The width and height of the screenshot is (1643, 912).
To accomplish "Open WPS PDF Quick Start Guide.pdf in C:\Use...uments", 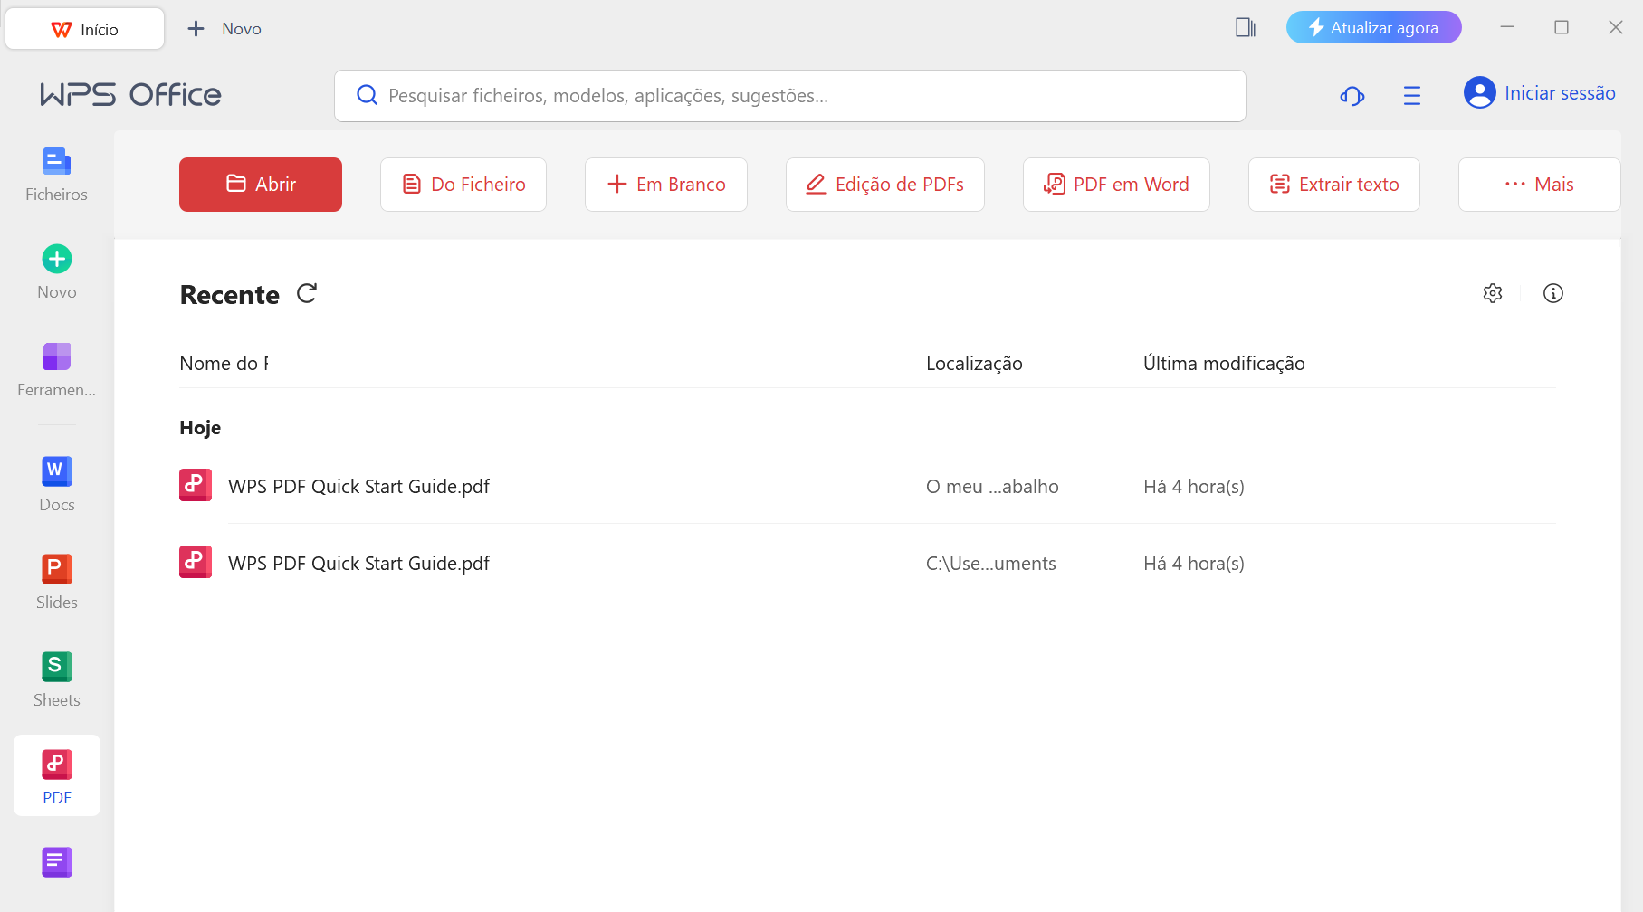I will tap(358, 564).
